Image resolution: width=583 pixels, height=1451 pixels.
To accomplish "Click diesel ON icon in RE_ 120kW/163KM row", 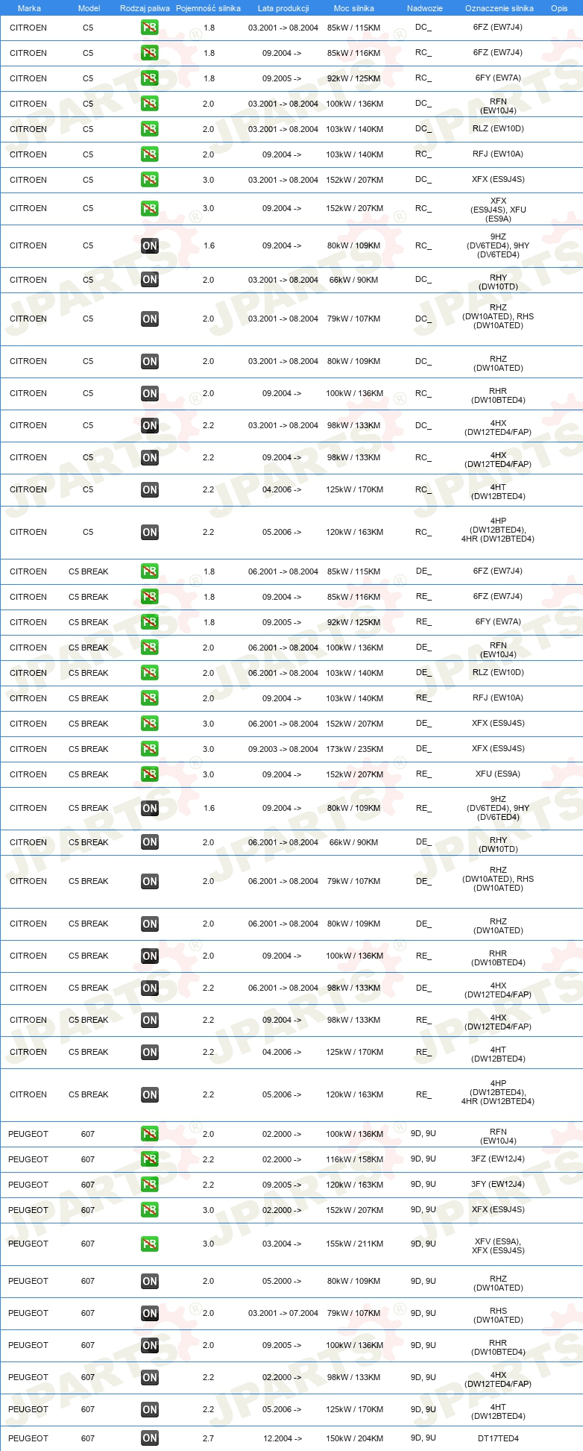I will tap(150, 1094).
